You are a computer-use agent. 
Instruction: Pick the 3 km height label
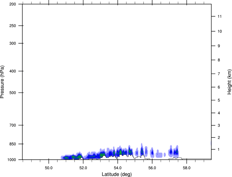pos(219,125)
